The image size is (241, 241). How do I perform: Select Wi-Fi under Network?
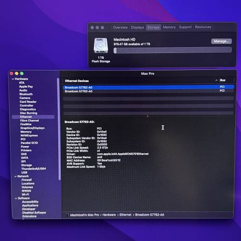click(x=26, y=195)
